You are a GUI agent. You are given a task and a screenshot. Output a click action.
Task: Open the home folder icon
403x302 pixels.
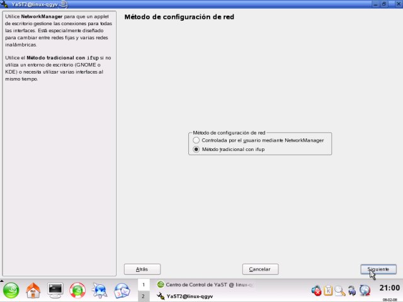pyautogui.click(x=33, y=291)
